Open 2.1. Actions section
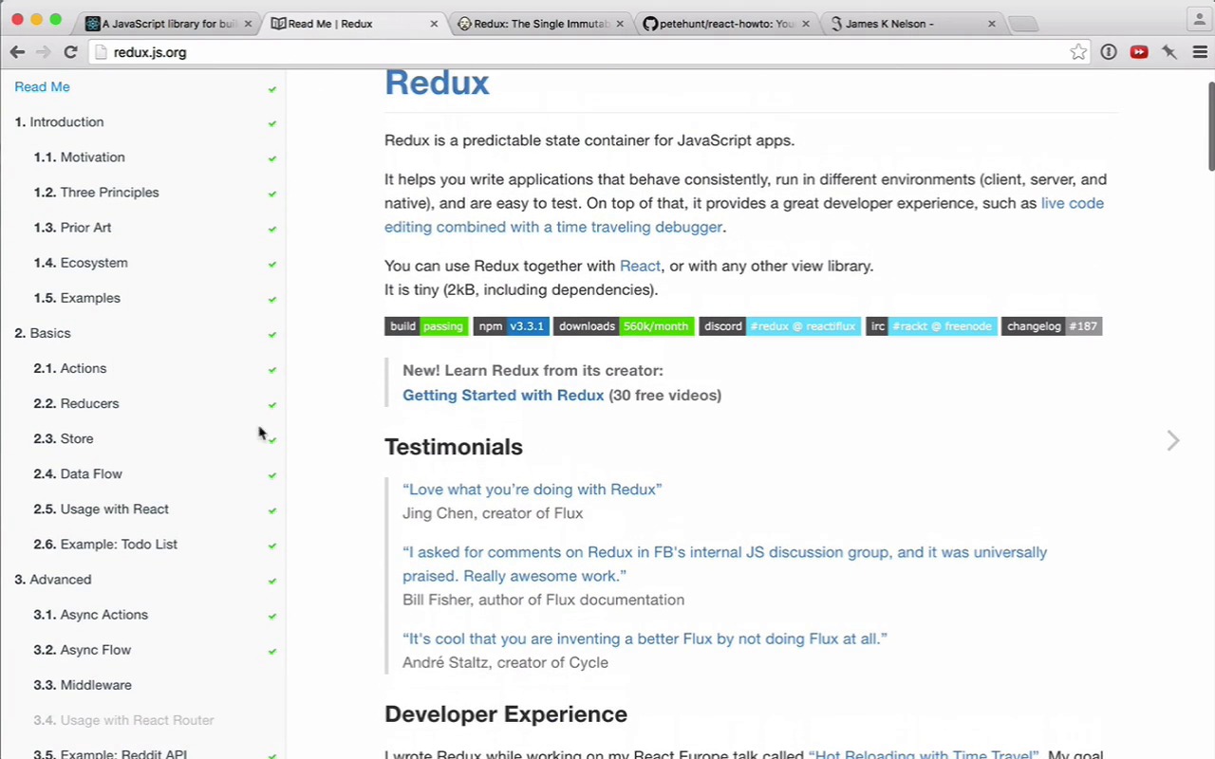This screenshot has width=1215, height=759. click(x=70, y=367)
